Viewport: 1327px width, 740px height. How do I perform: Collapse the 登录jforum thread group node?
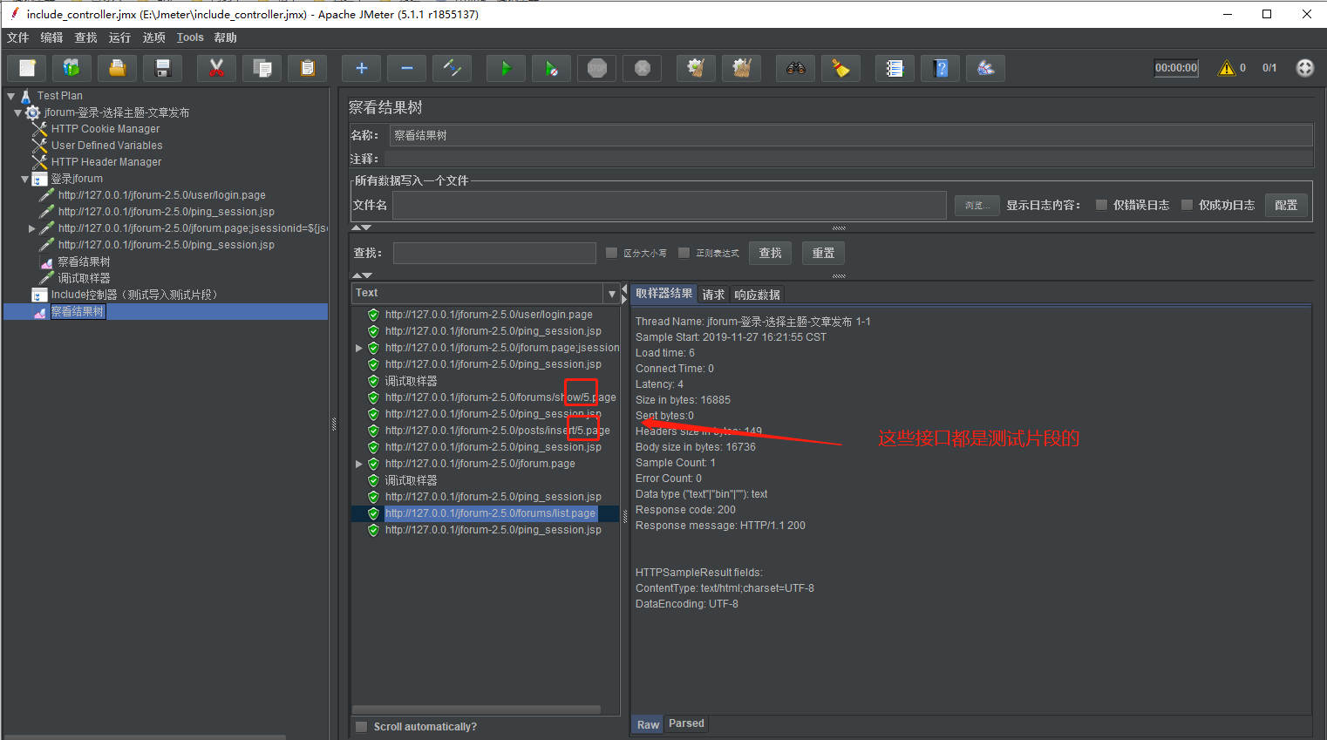(x=25, y=178)
